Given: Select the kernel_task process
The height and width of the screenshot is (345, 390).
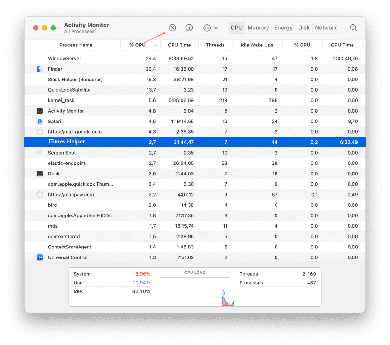Looking at the screenshot, I should (x=195, y=100).
